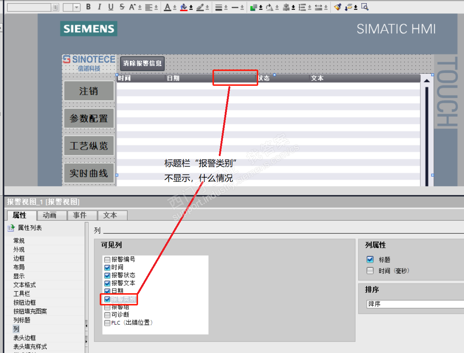The image size is (464, 353).
Task: Open the object order dropdown arrow
Action: pyautogui.click(x=260, y=7)
